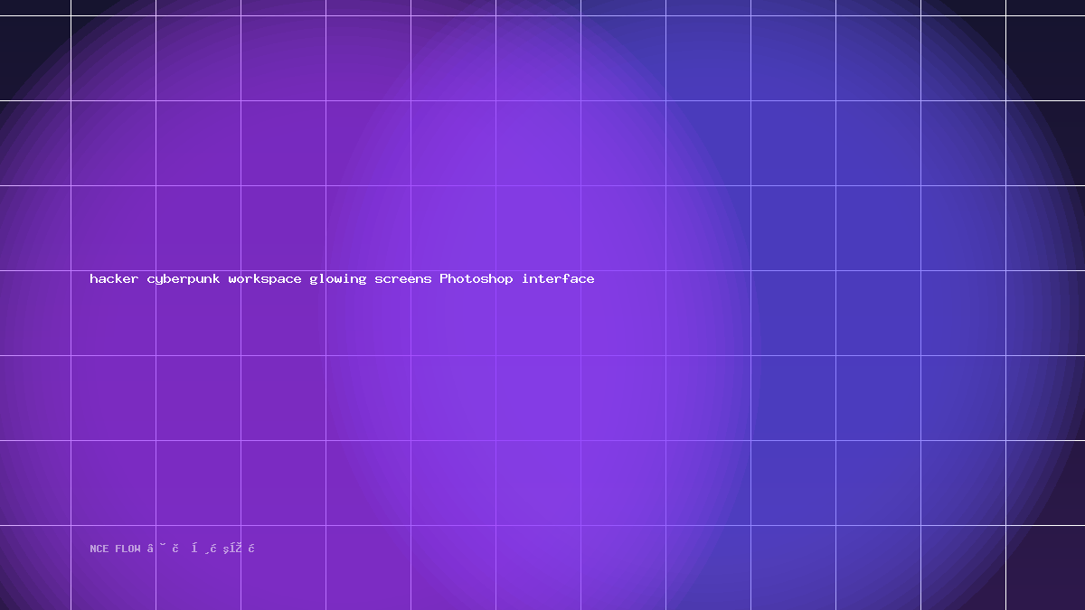Click the word "interface" in the caption

pyautogui.click(x=558, y=279)
